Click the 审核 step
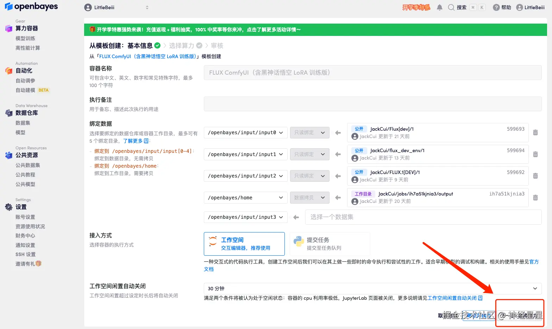Screen dimensions: 552x329 point(217,45)
